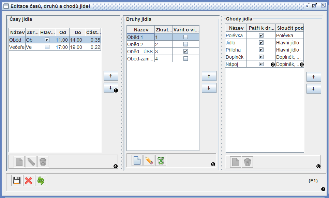Image resolution: width=329 pixels, height=198 pixels.
Task: Click the trash bin icon in Druhy jídla
Action: 161,160
